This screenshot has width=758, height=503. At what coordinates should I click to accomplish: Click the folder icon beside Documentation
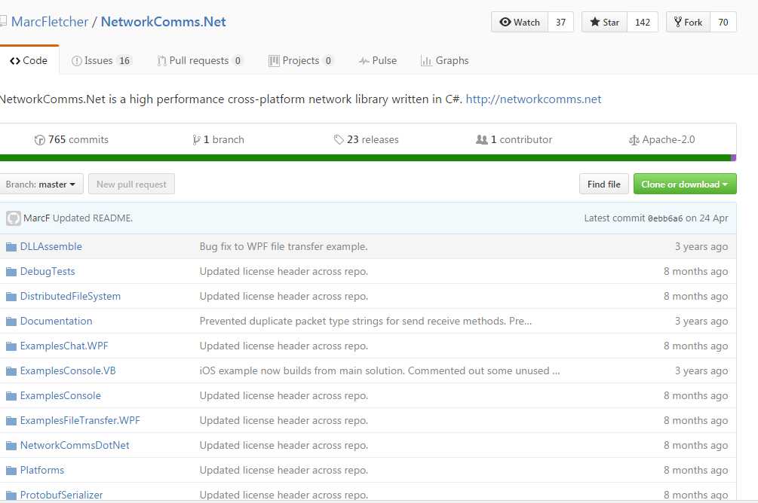11,322
